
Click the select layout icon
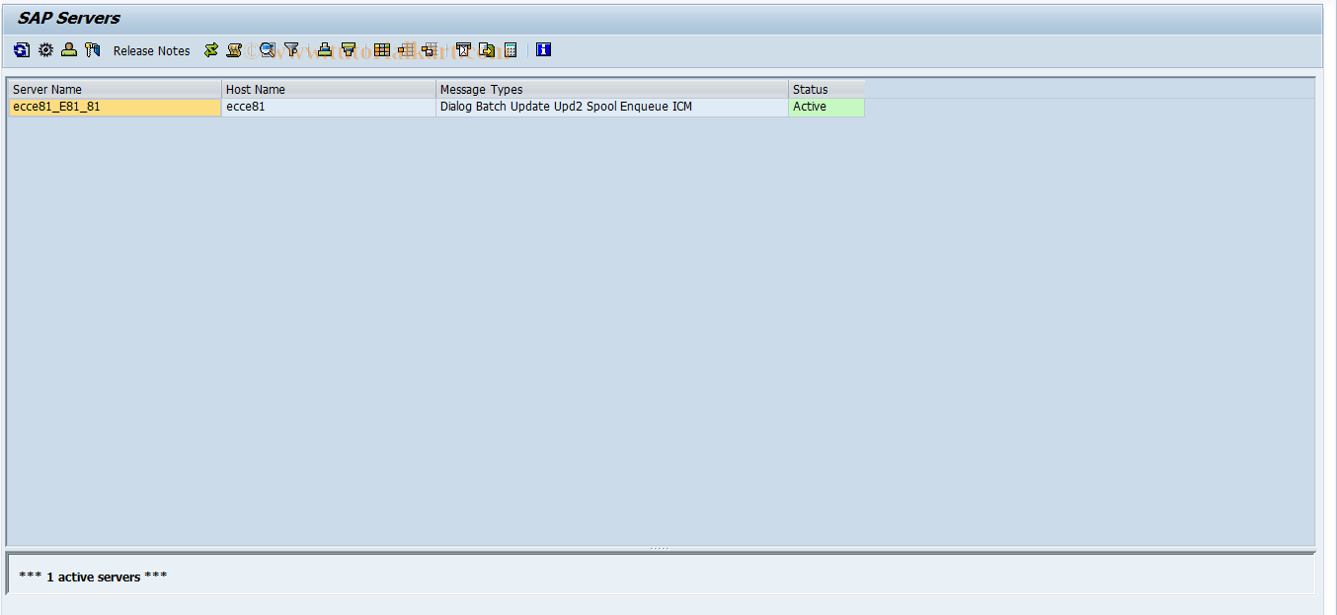pos(430,49)
